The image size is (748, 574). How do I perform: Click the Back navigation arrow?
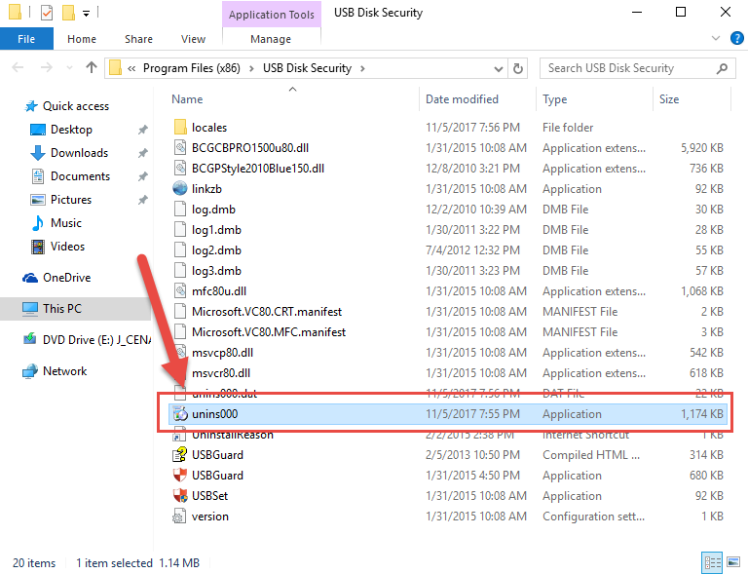click(x=18, y=68)
